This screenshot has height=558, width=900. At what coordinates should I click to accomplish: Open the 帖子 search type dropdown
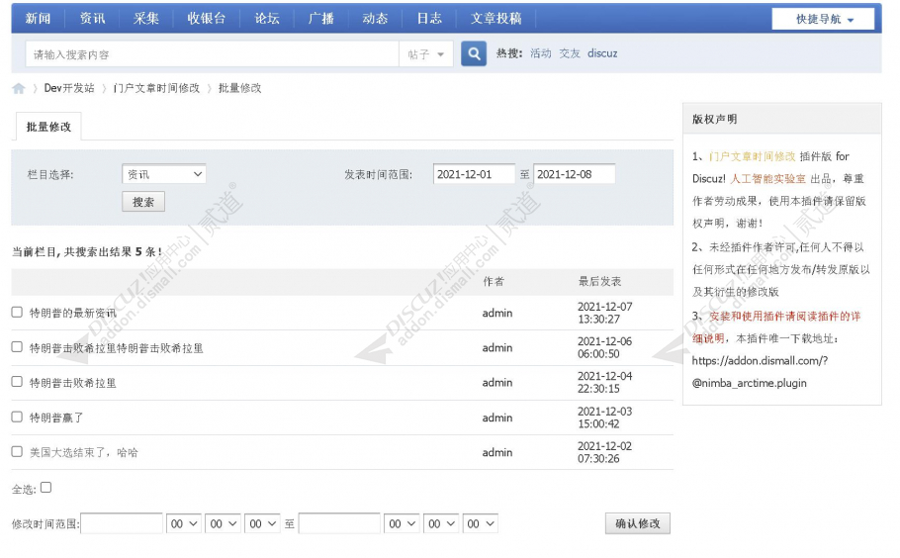coord(426,54)
